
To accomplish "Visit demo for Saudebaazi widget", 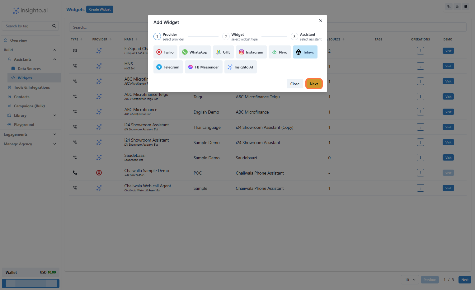I will click(x=448, y=157).
